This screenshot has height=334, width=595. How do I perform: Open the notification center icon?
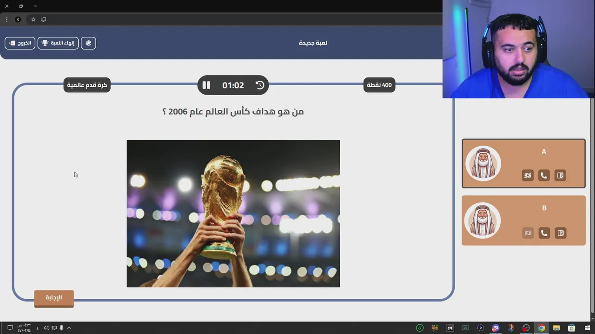click(x=10, y=328)
